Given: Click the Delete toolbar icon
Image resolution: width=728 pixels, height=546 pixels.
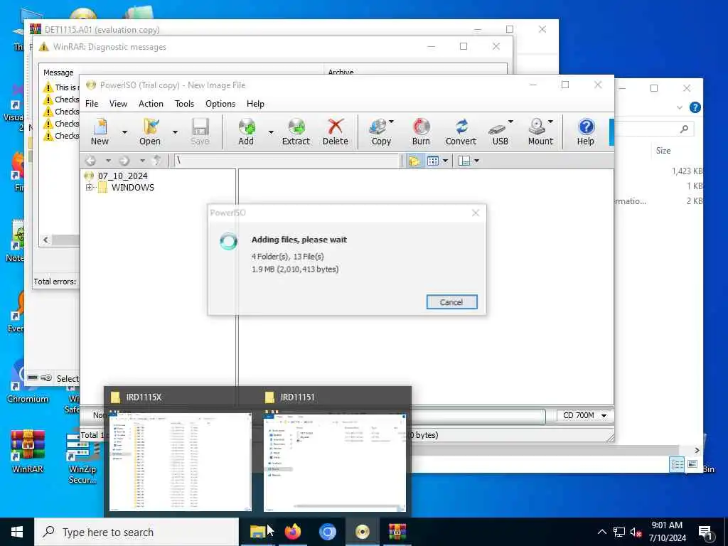Looking at the screenshot, I should (x=336, y=132).
